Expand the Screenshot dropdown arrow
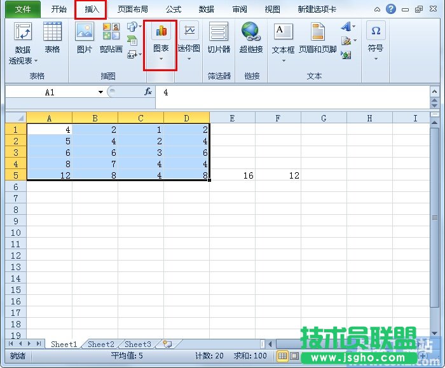Image resolution: width=445 pixels, height=368 pixels. point(140,54)
